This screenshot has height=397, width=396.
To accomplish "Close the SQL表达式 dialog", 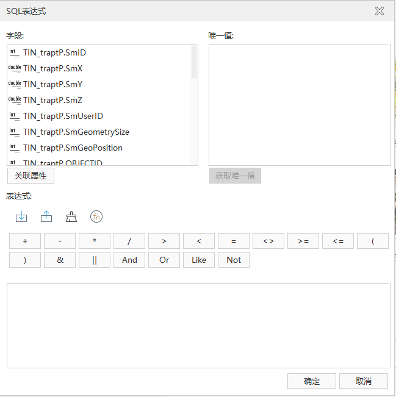I will 380,11.
